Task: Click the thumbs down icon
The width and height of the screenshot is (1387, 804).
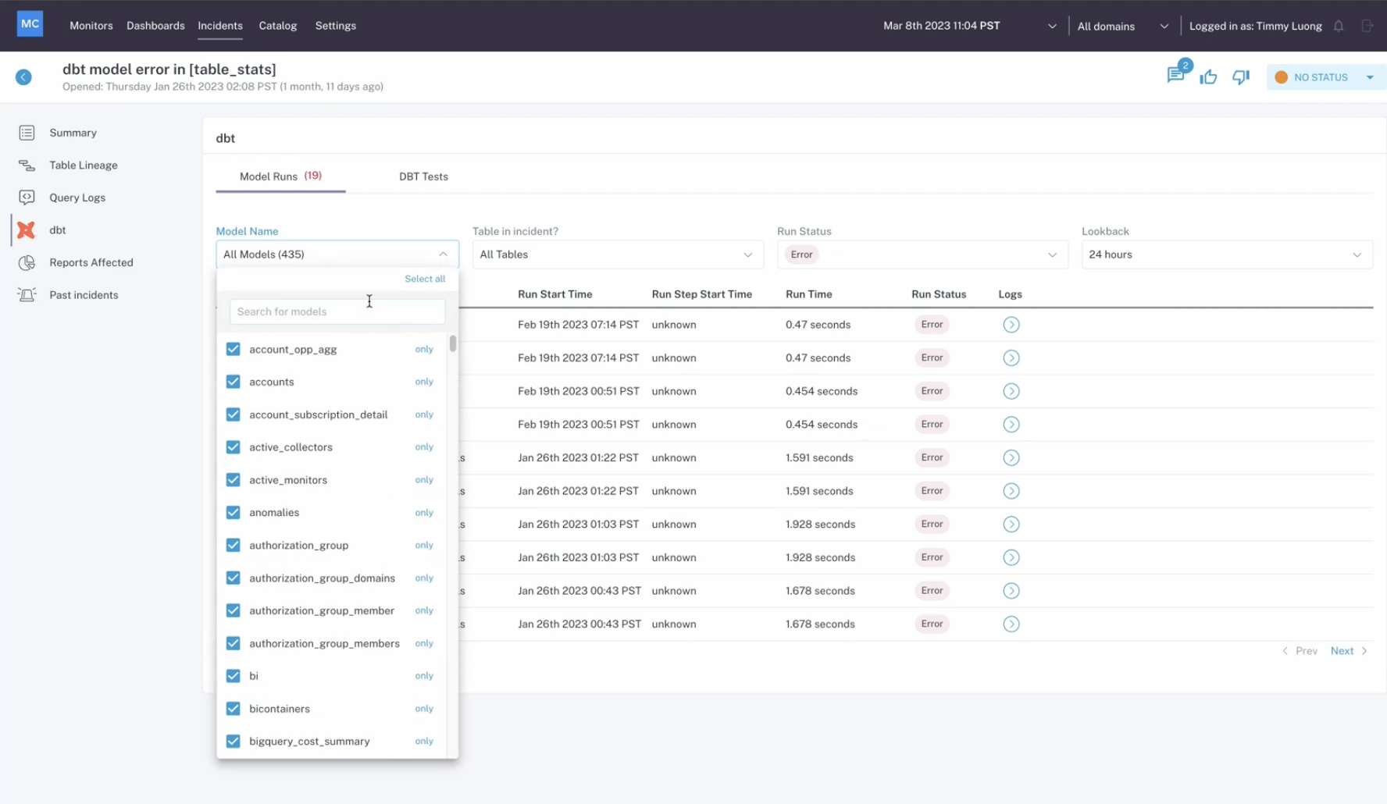Action: [x=1241, y=76]
